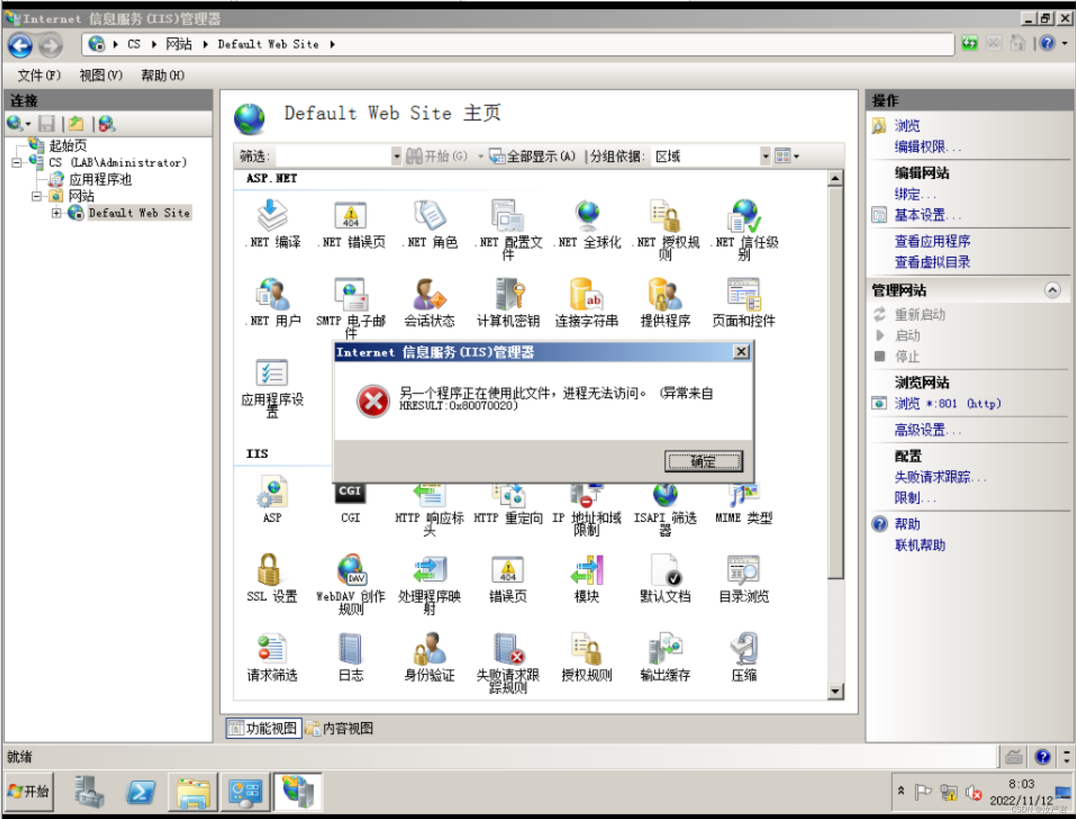Open the .NET 信任级别 feature icon

point(744,216)
